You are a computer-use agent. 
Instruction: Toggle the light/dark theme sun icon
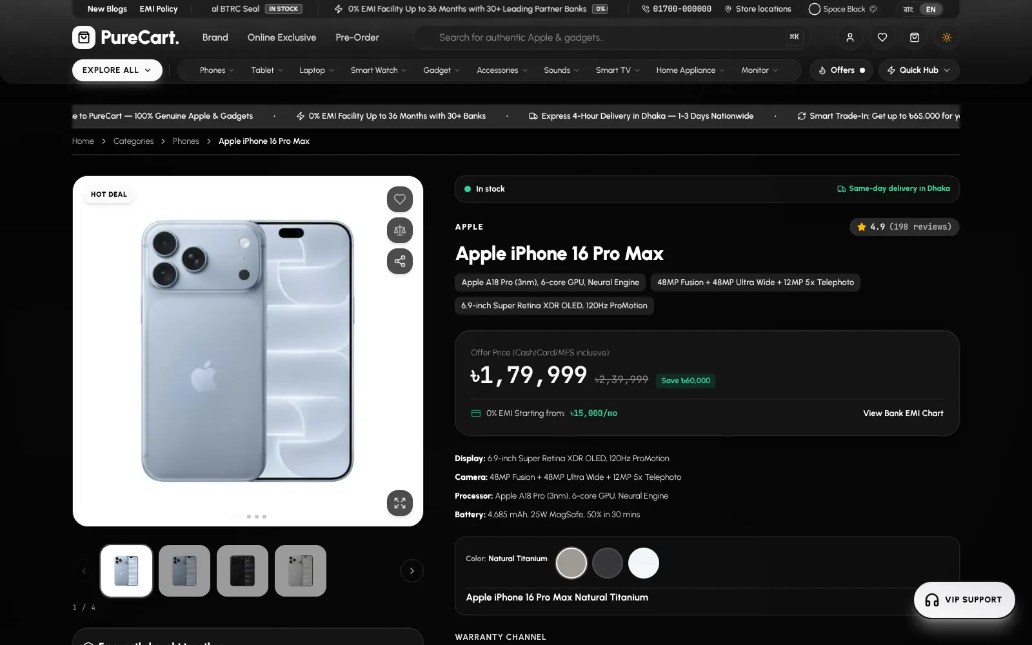947,37
